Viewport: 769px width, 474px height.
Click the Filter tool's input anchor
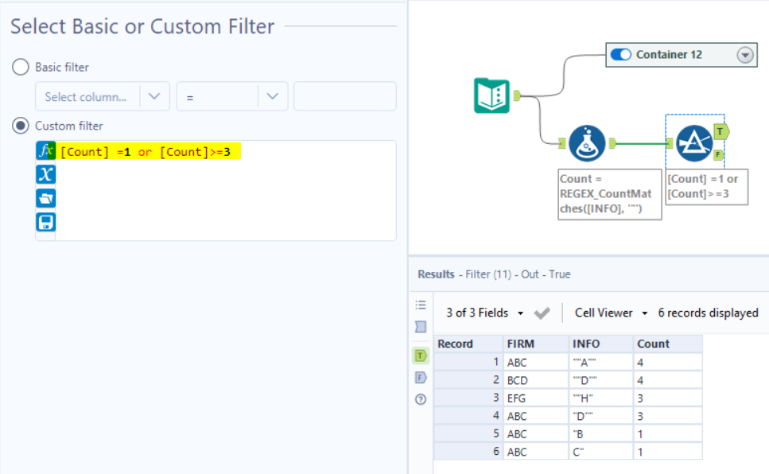coord(670,143)
